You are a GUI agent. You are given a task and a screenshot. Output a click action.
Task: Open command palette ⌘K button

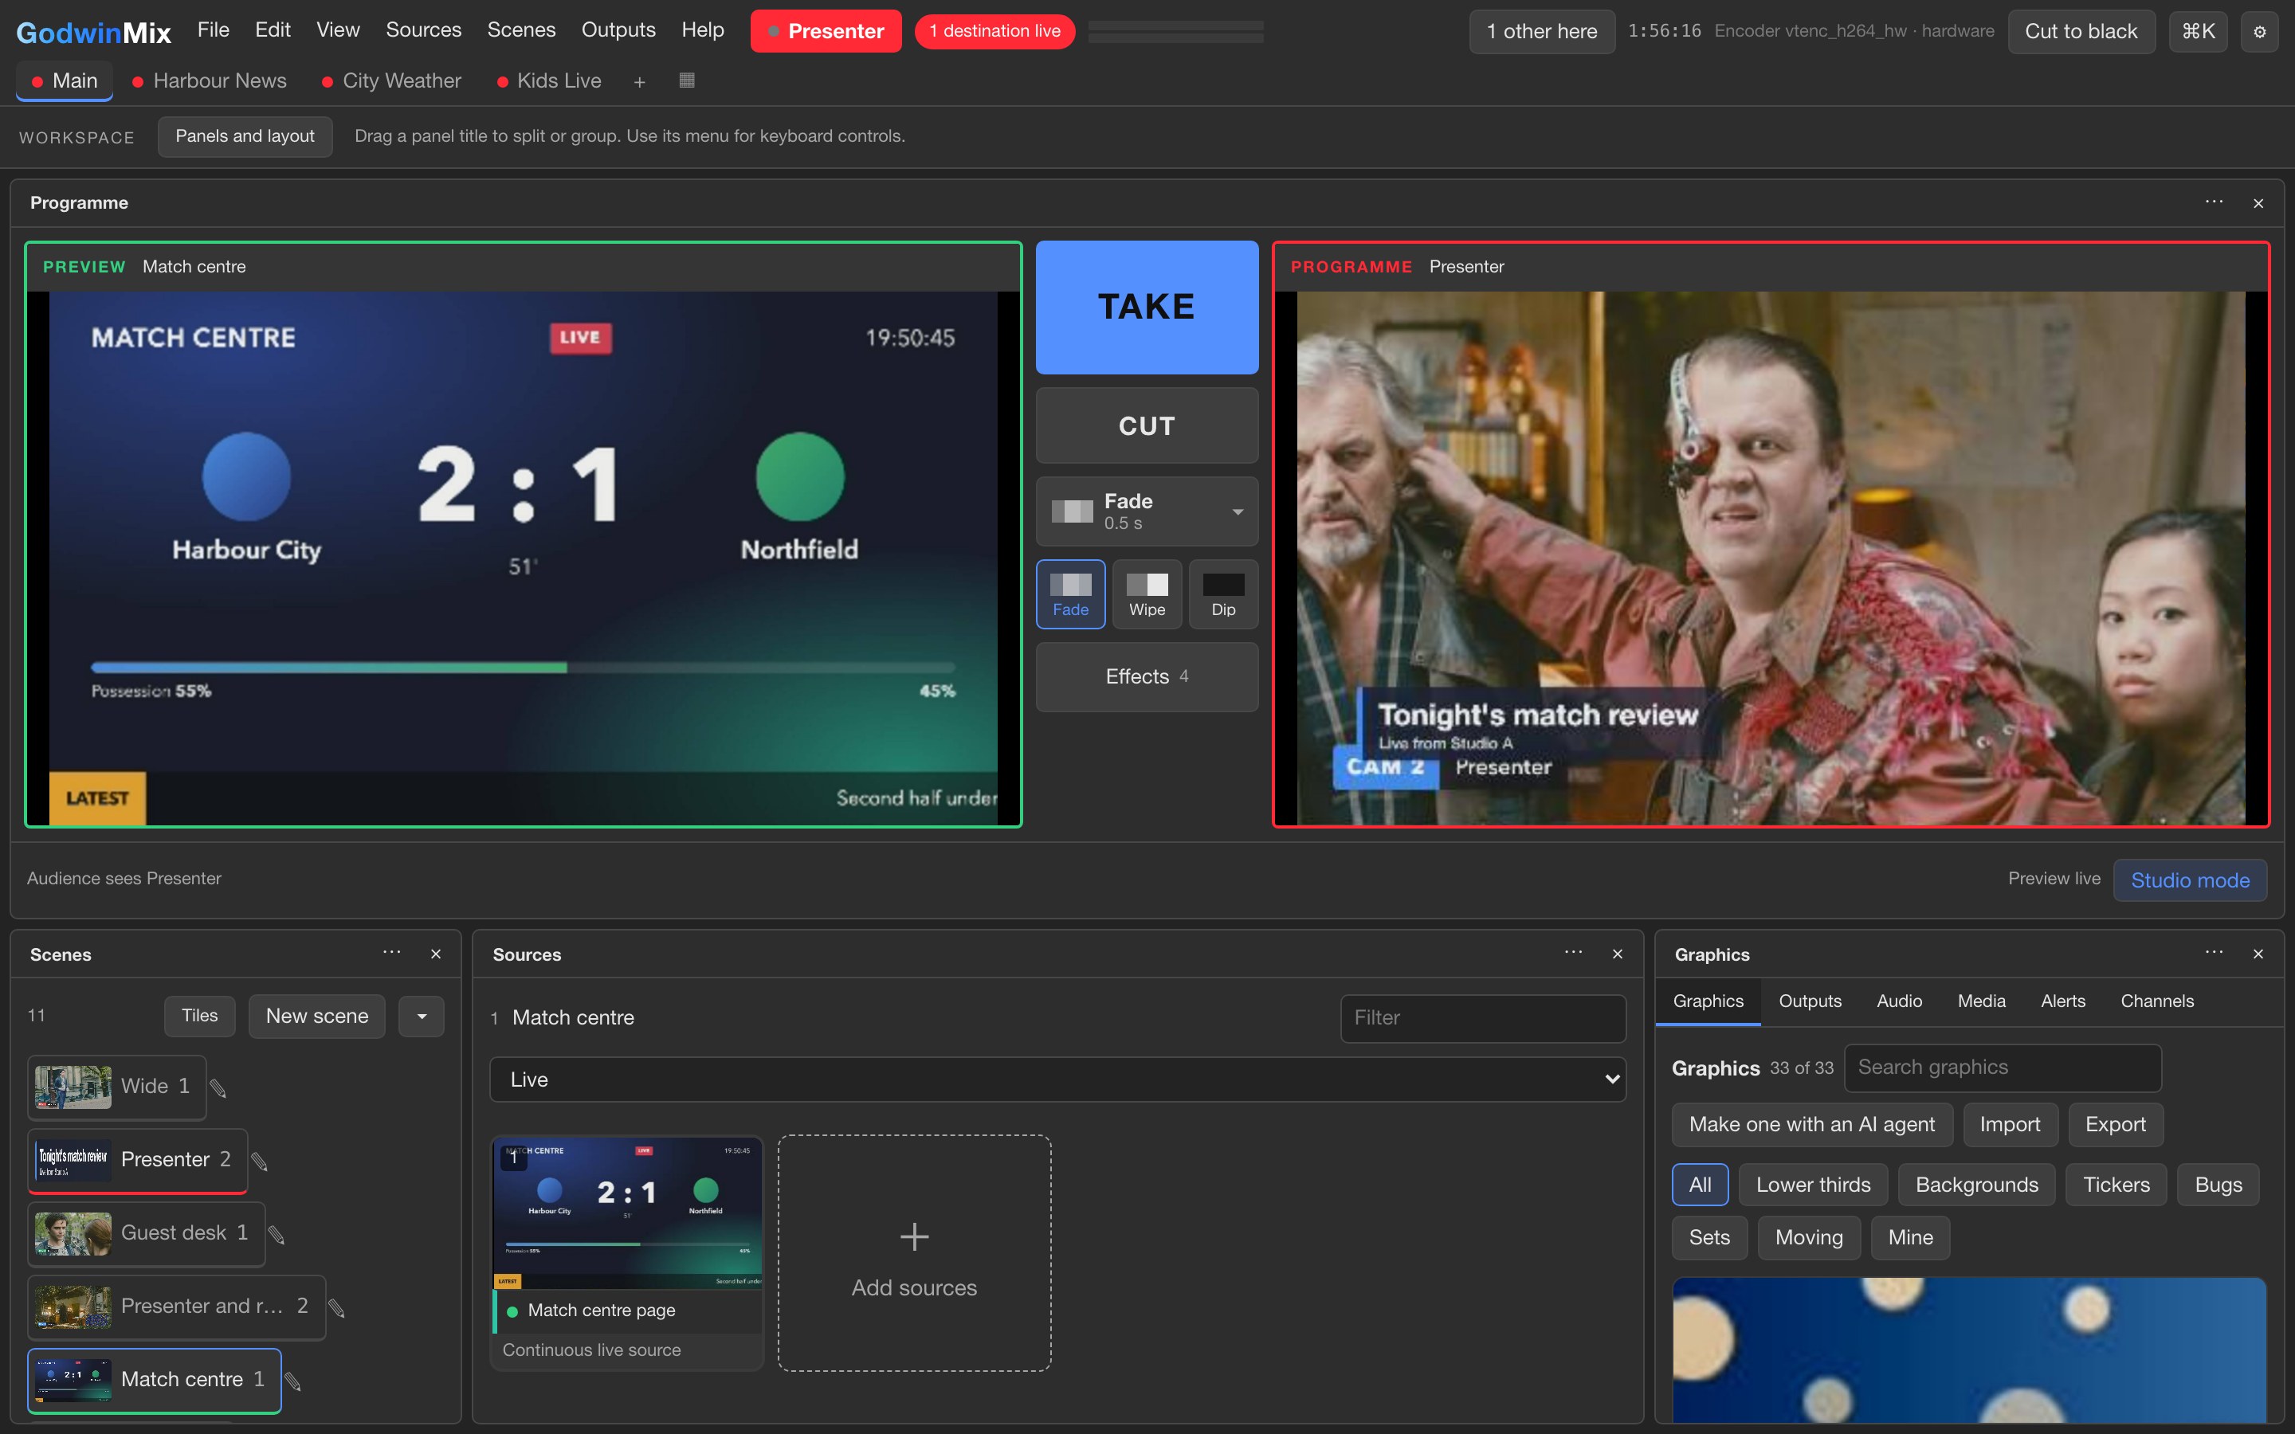tap(2197, 31)
